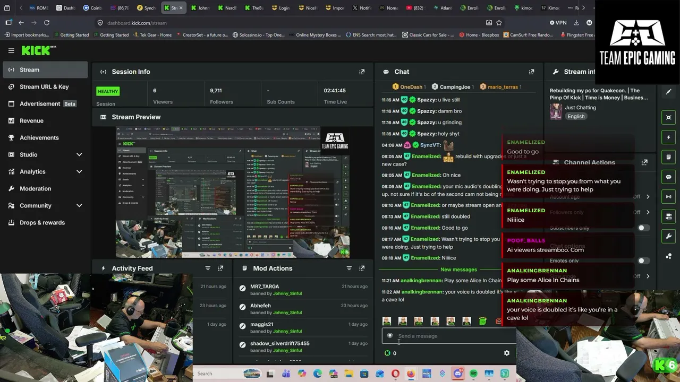Click the OneDash top gifter name
Screen dimensions: 680x382
point(411,87)
